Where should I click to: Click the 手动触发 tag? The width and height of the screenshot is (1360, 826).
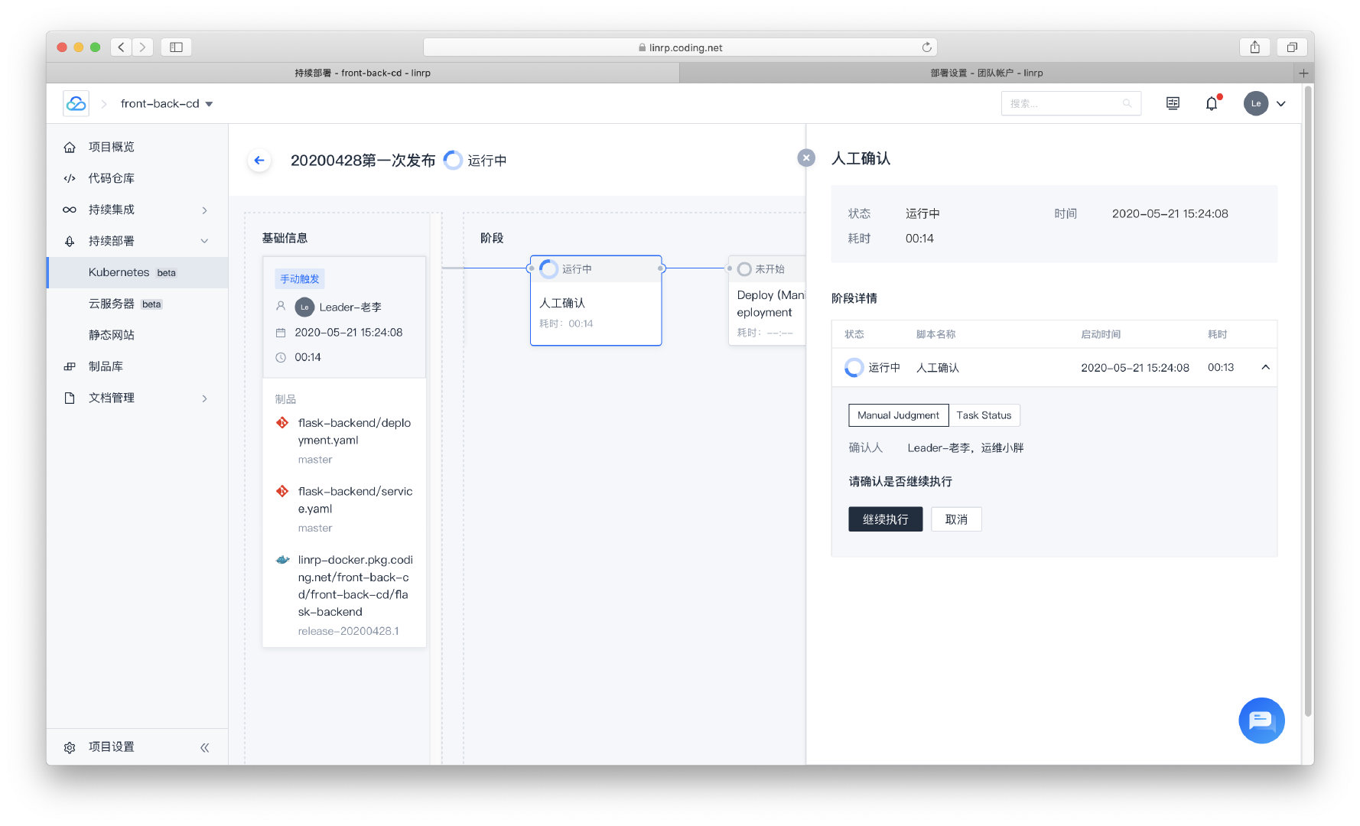click(x=299, y=279)
